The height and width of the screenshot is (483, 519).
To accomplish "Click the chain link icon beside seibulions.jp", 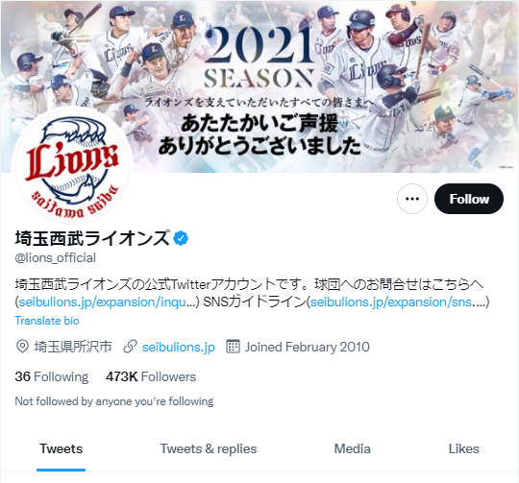I will (130, 347).
